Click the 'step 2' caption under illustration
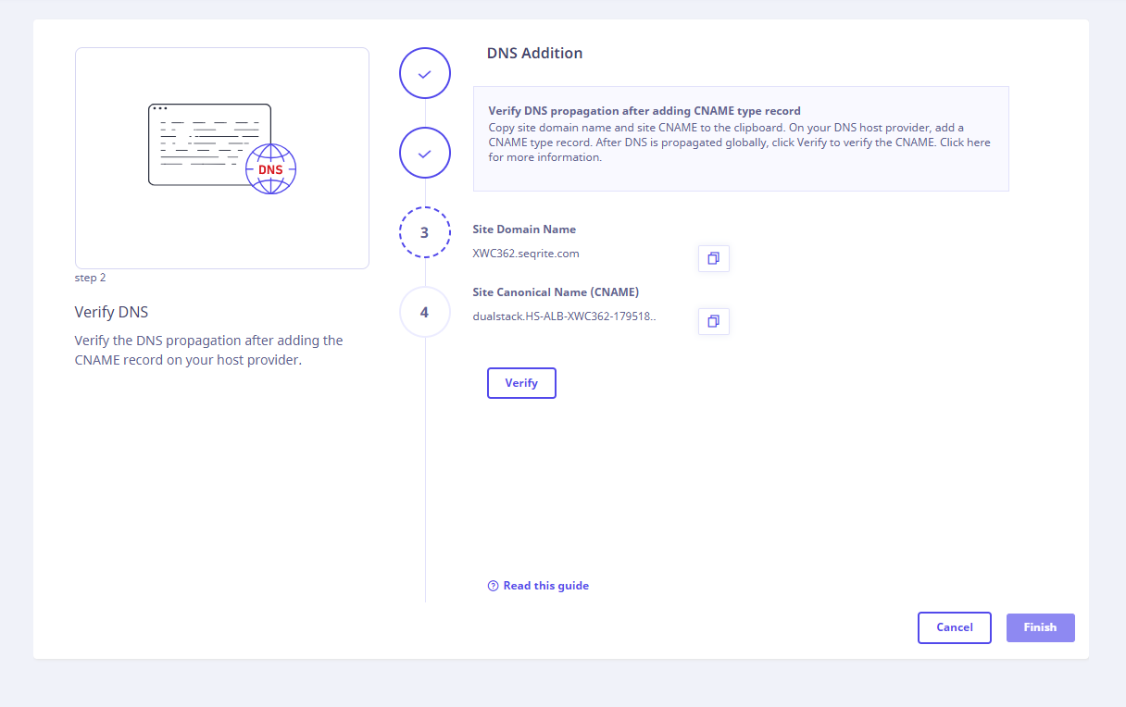1126x707 pixels. tap(90, 278)
